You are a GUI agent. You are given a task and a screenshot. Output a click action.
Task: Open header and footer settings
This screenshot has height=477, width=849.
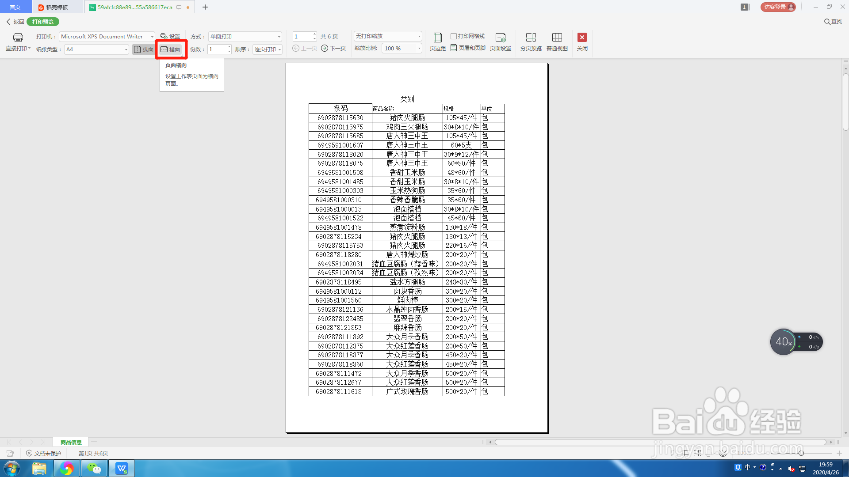pyautogui.click(x=468, y=48)
